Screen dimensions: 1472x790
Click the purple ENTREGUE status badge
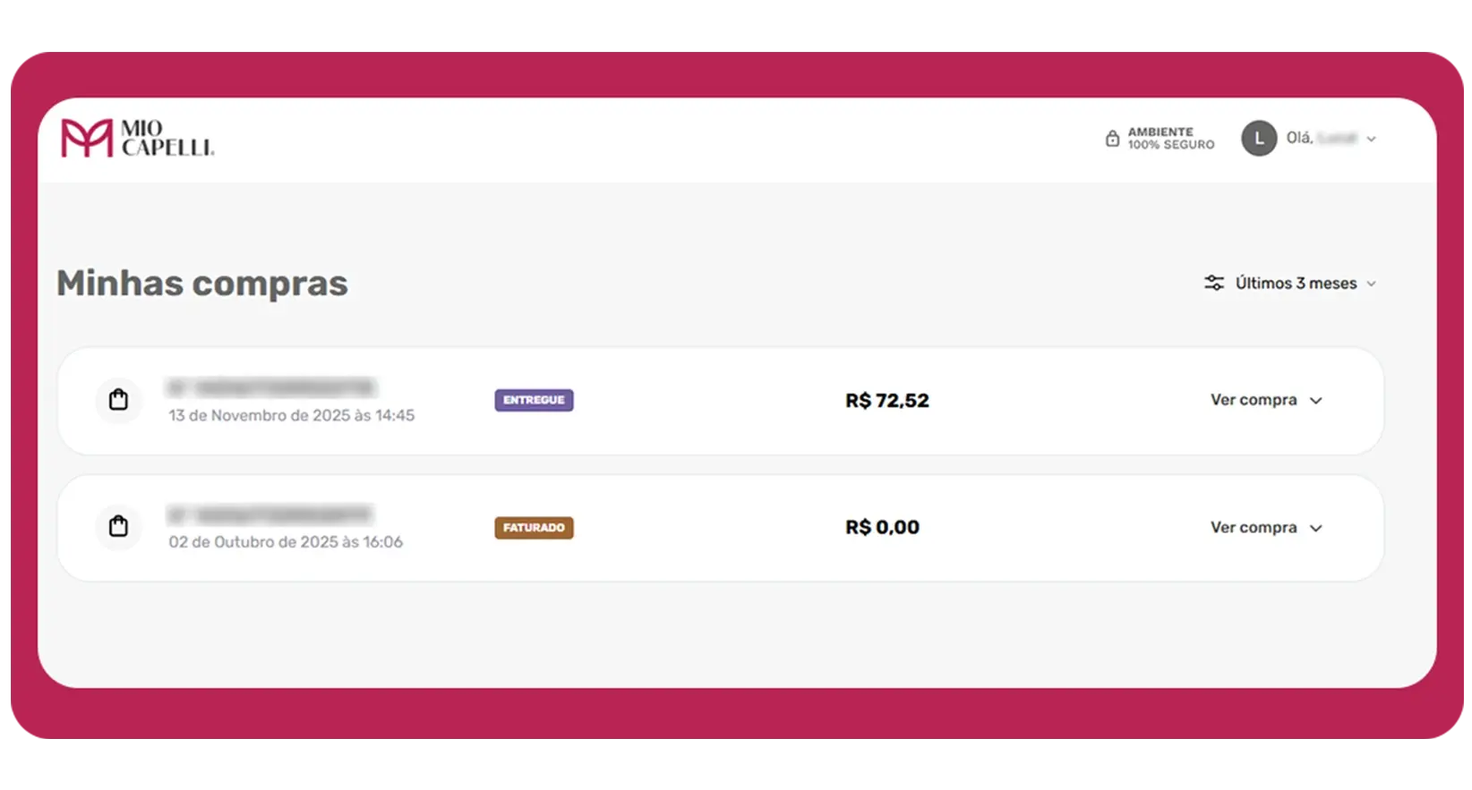534,400
